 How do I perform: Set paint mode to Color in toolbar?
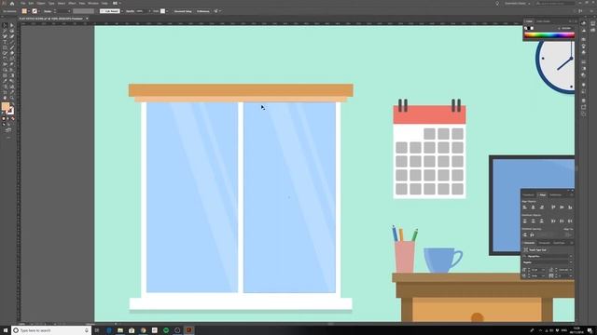click(x=4, y=118)
